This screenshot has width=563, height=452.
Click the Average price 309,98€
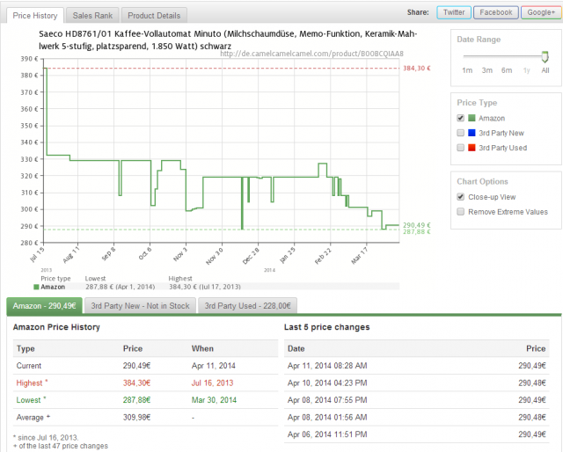136,418
